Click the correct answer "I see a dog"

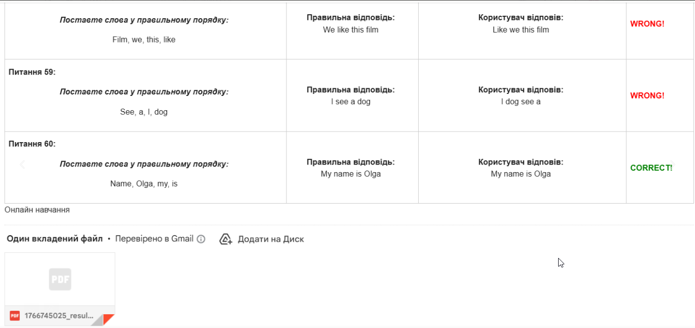(351, 102)
